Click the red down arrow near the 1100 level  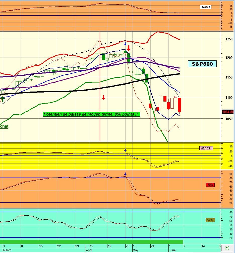(103, 98)
